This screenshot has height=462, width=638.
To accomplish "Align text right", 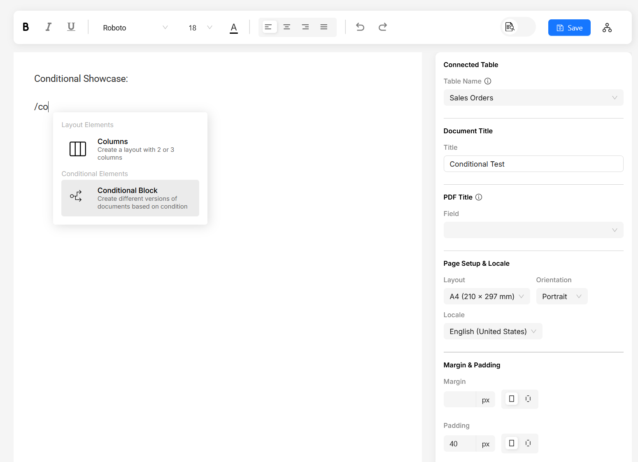I will click(x=305, y=27).
